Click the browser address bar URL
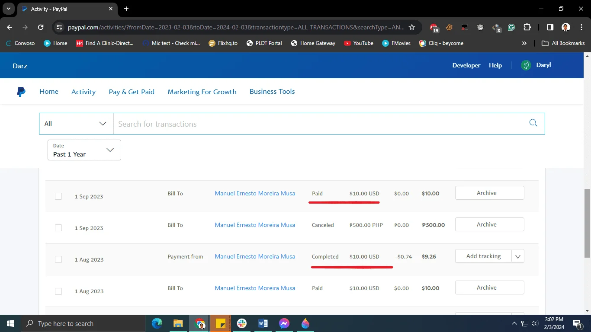The width and height of the screenshot is (591, 332). 236,27
